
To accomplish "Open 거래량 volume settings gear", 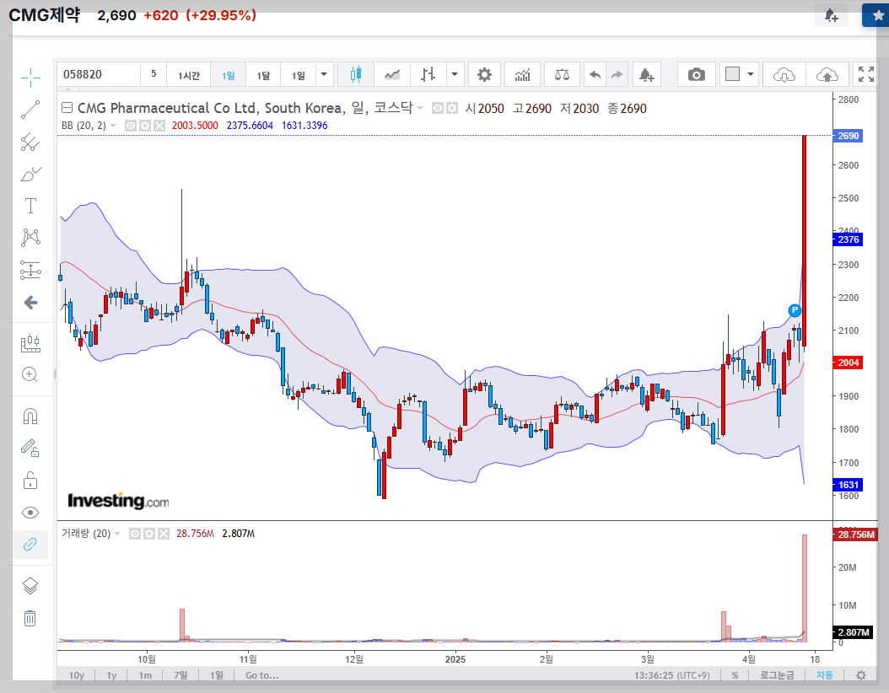I will [149, 533].
